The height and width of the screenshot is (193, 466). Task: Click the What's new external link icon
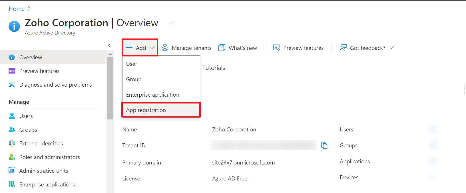222,48
